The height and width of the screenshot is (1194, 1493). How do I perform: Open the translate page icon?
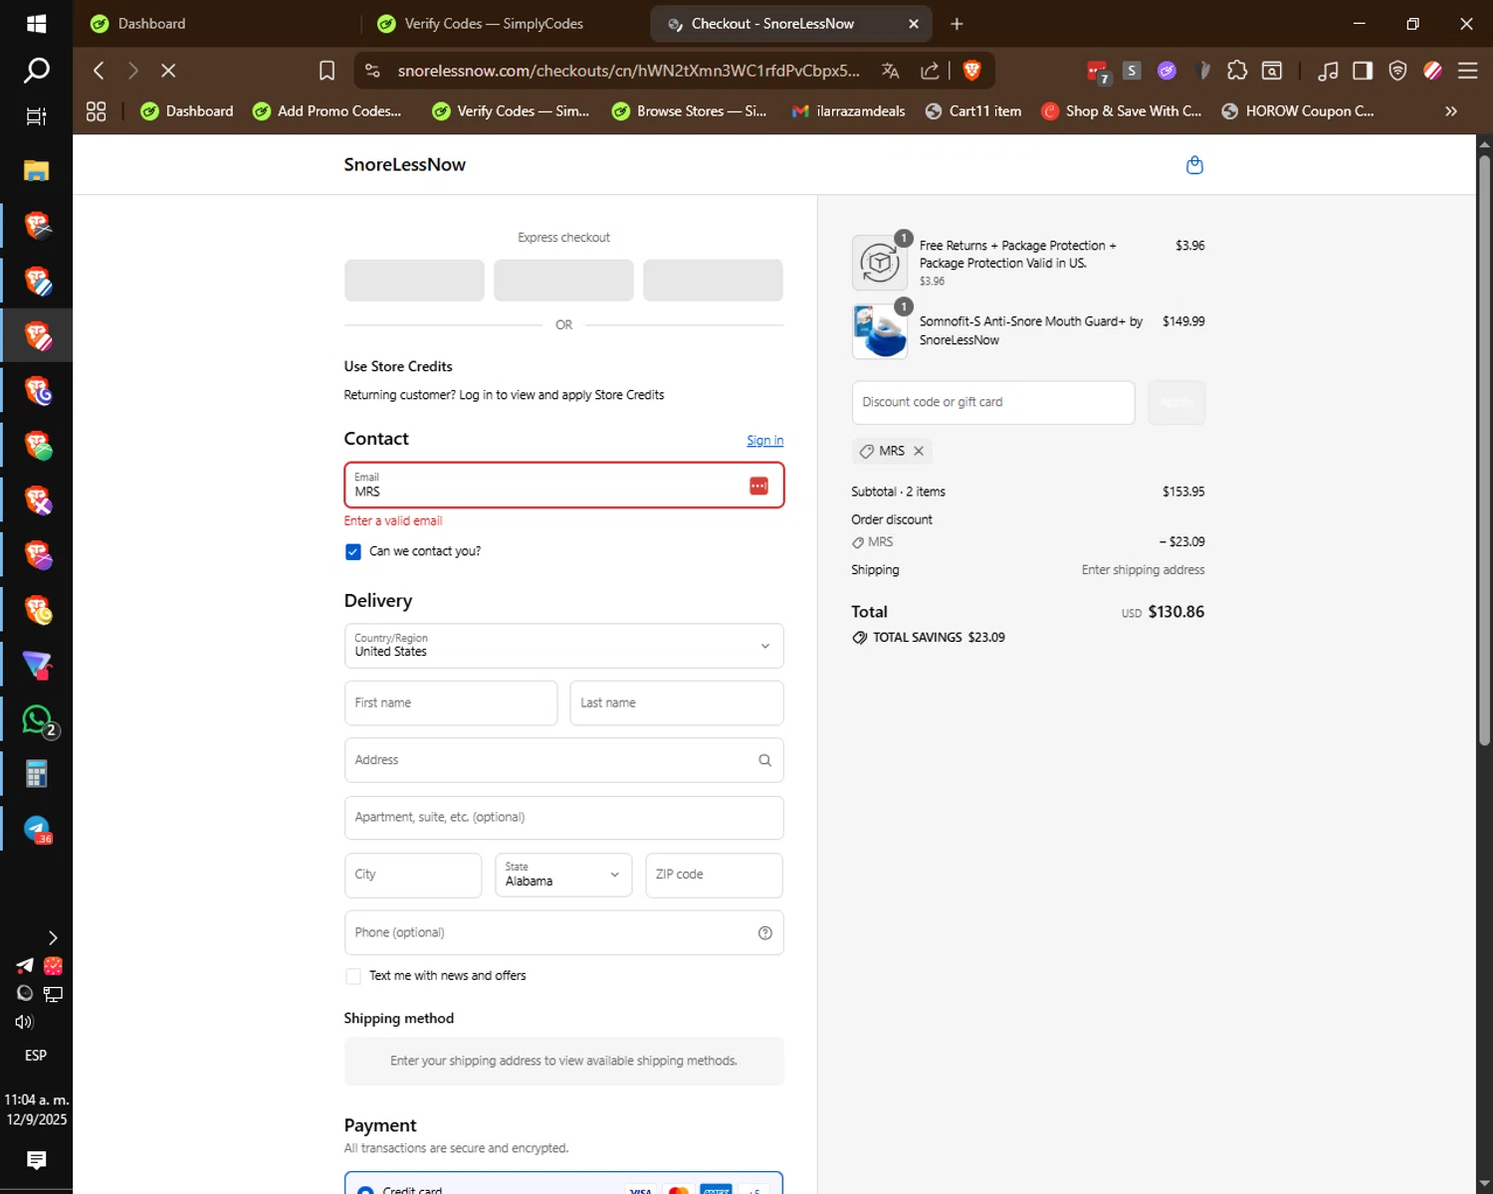point(890,71)
